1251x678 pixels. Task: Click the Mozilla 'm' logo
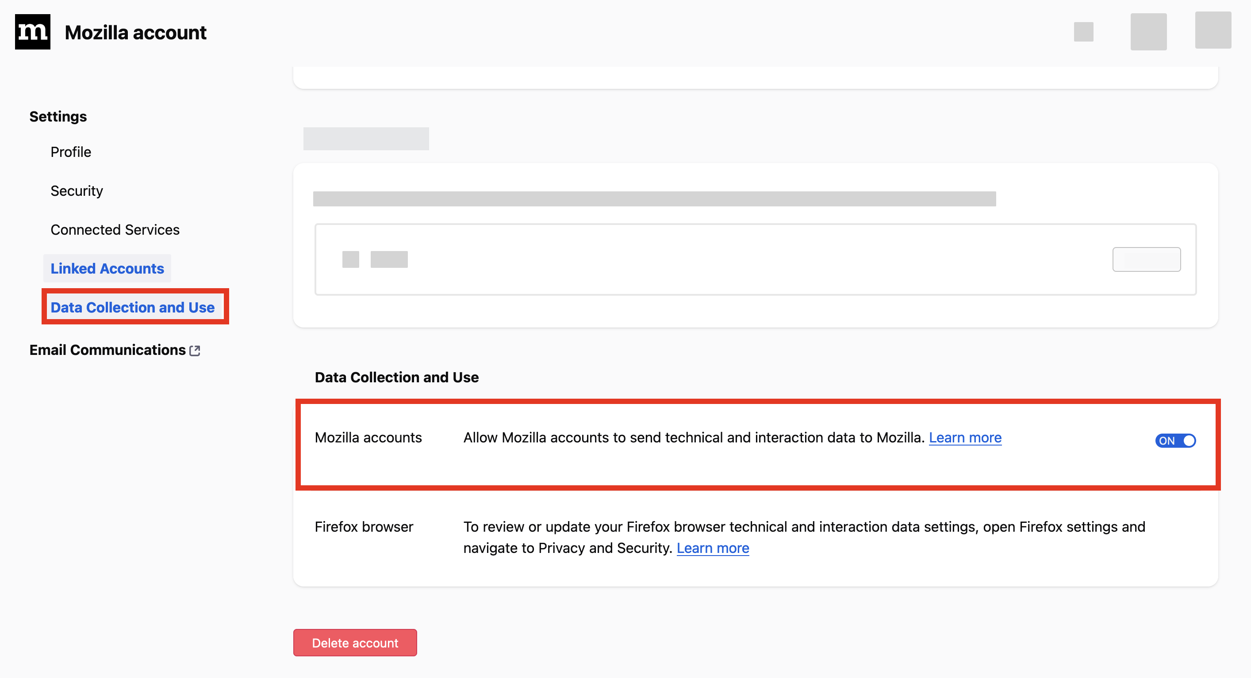pos(33,32)
